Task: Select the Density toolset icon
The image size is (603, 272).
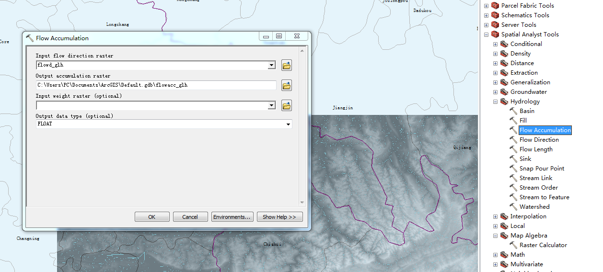Action: (x=504, y=54)
